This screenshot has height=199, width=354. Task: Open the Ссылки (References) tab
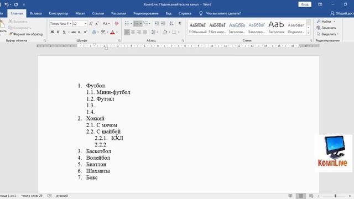[98, 13]
